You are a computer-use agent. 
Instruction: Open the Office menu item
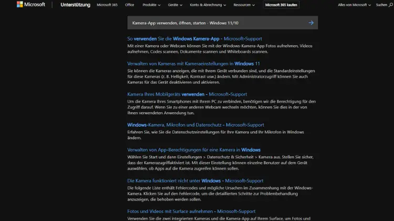[129, 5]
